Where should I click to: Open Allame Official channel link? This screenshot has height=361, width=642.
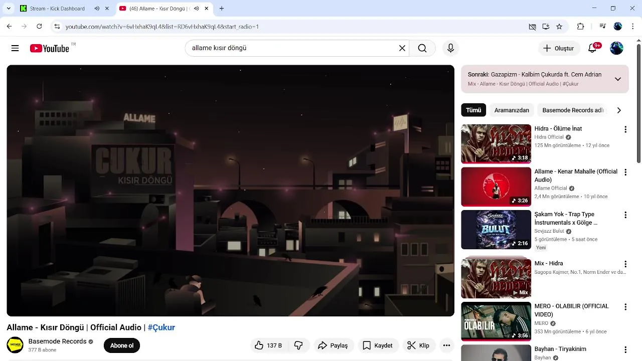coord(551,189)
